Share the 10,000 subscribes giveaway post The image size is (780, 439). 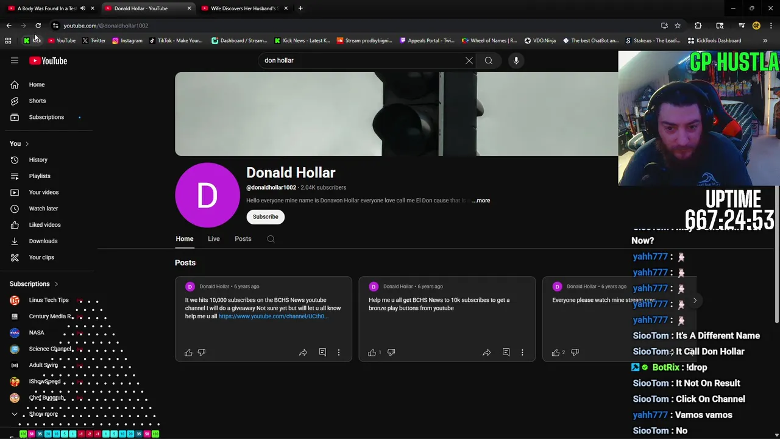click(303, 352)
